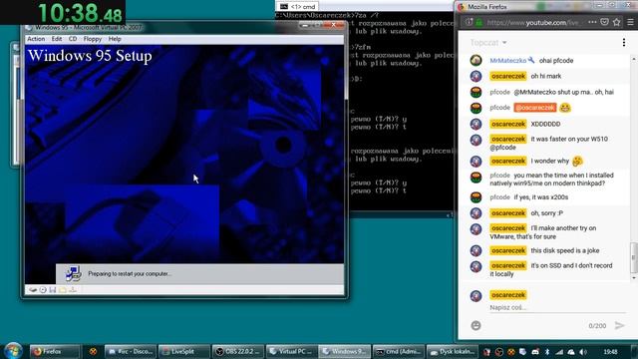Switch to Discord window in the taskbar
The height and width of the screenshot is (359, 638).
(x=131, y=351)
